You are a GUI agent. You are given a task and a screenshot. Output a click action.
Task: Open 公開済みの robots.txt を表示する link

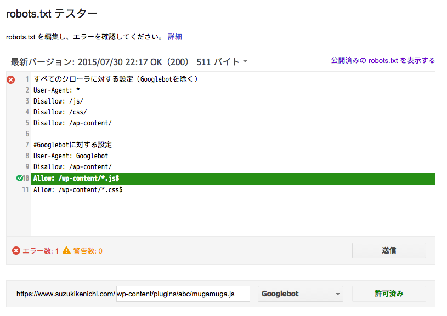[x=383, y=60]
